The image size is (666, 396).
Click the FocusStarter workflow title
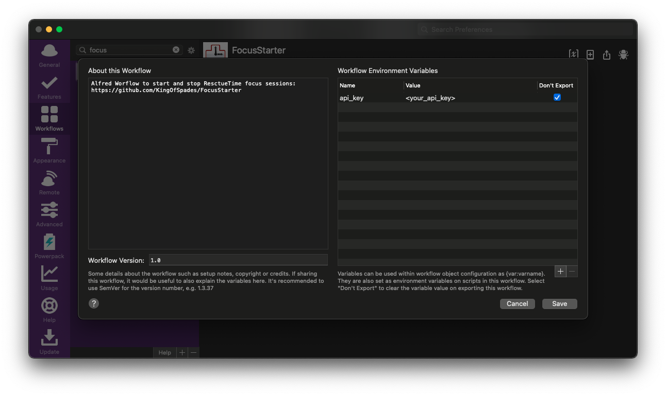point(259,50)
